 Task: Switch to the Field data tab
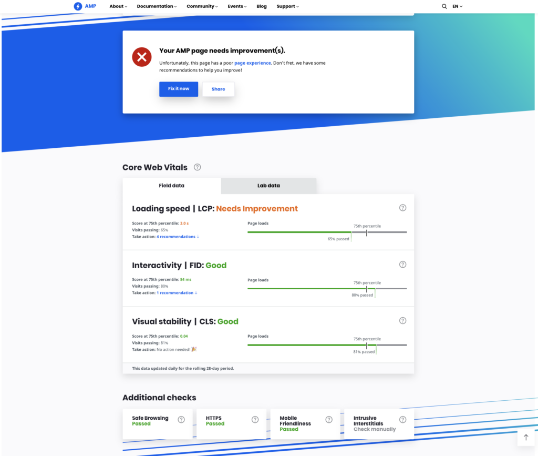(x=172, y=186)
